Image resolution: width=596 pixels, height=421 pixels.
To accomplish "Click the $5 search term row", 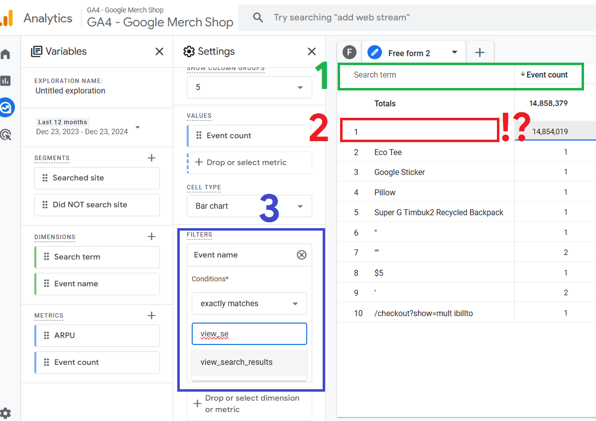I will [467, 273].
